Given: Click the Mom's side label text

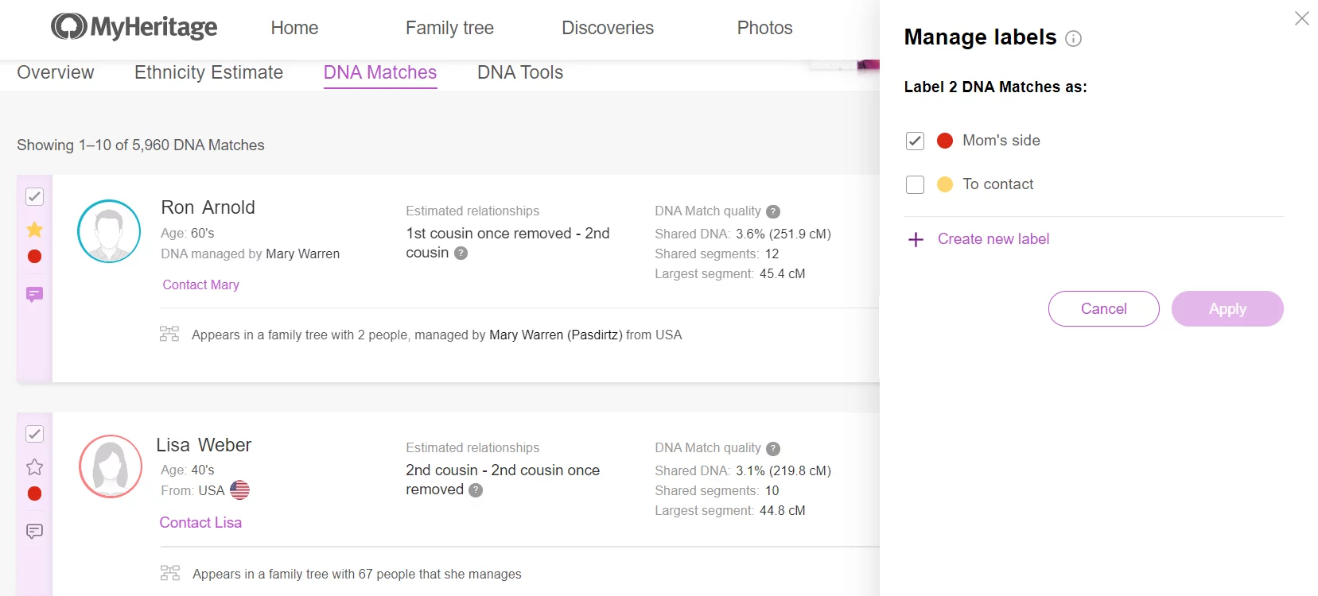Looking at the screenshot, I should [x=1001, y=141].
